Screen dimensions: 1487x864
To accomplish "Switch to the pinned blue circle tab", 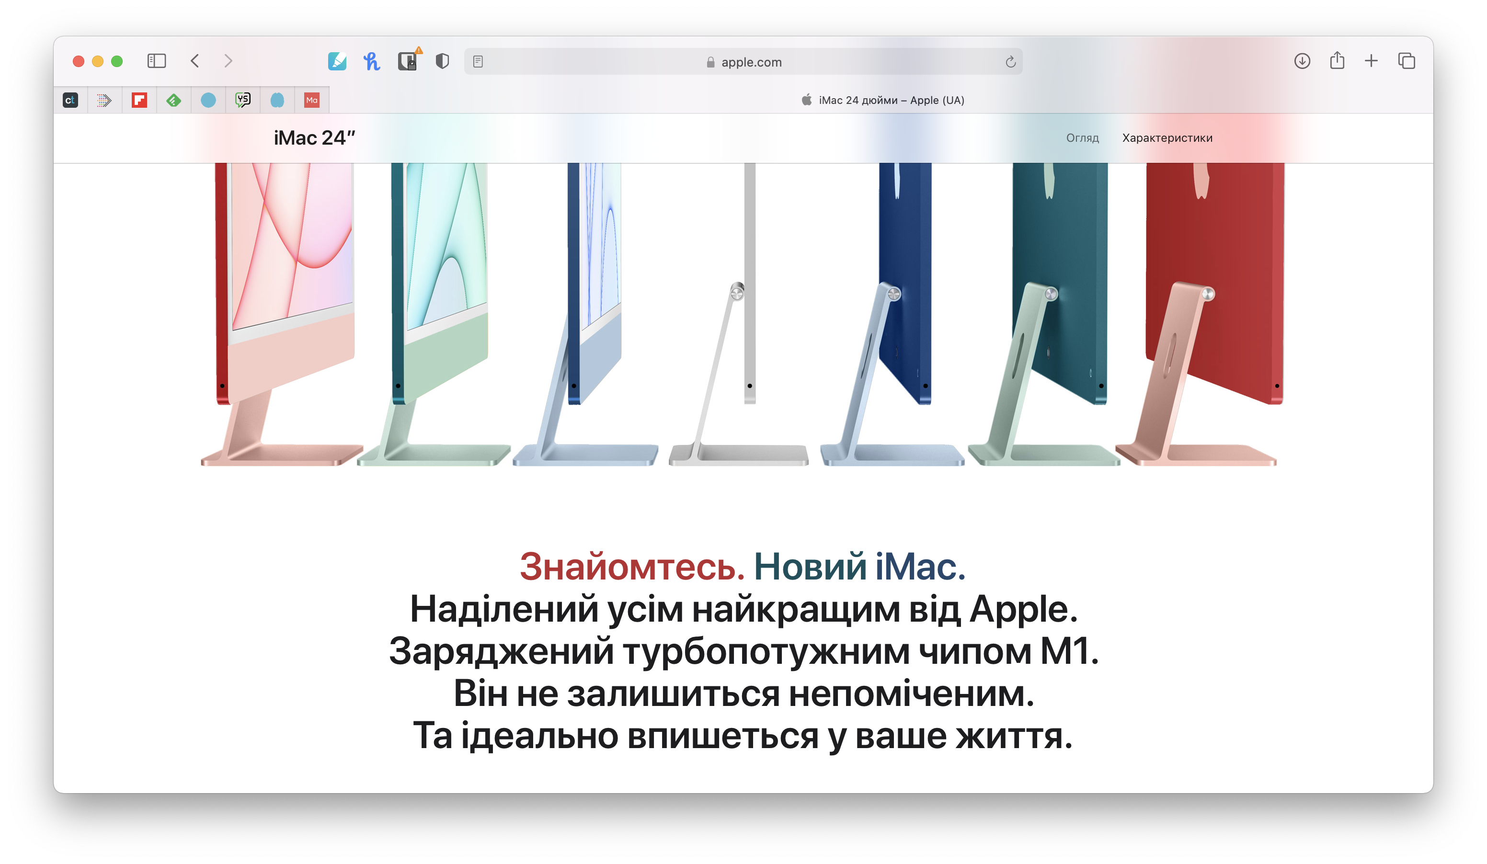I will tap(208, 100).
